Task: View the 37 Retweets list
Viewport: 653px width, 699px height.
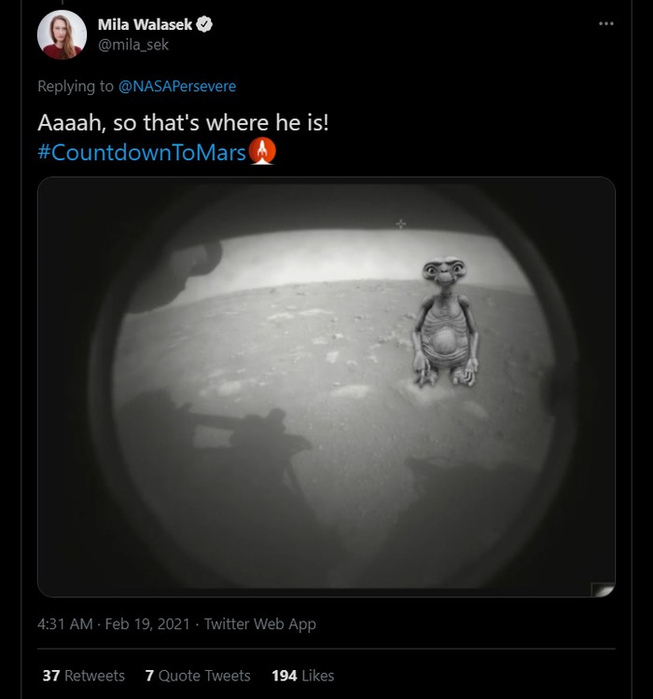Action: click(83, 676)
